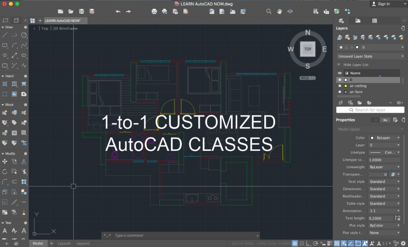This screenshot has width=408, height=247.
Task: Click the Open folder icon in toolbar
Action: click(x=71, y=12)
